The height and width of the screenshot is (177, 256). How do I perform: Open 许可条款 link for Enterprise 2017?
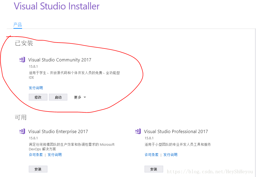36,155
